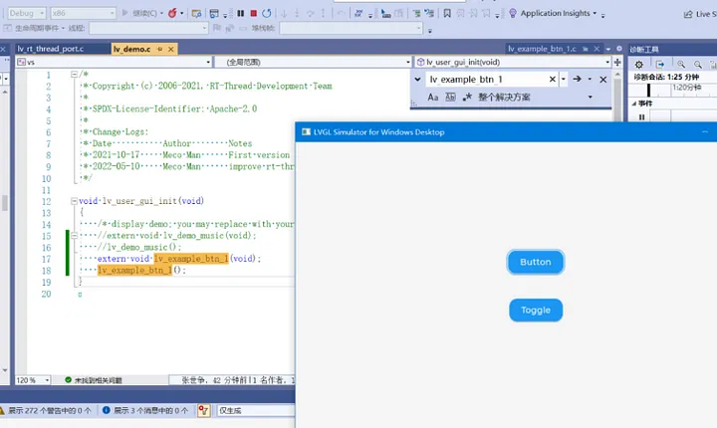Open the Debug configuration dropdown
The width and height of the screenshot is (717, 428).
27,13
